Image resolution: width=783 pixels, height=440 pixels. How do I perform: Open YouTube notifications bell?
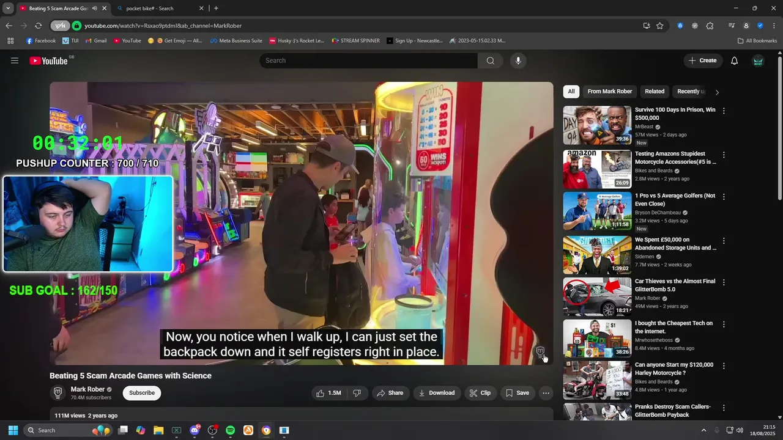(x=735, y=61)
